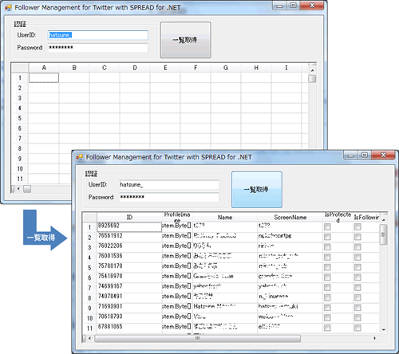Click the ProfileImage cell in row 6
This screenshot has height=354, width=399.
click(177, 277)
